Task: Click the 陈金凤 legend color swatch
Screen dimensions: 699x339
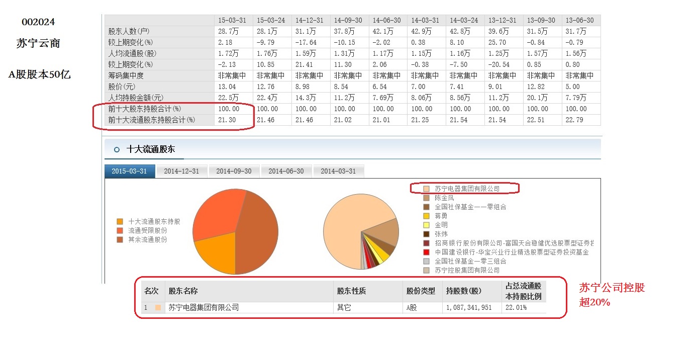Action: 426,198
